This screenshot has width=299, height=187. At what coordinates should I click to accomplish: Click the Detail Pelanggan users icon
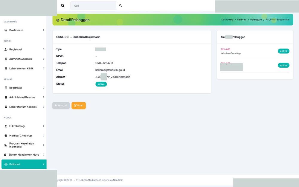(x=58, y=20)
